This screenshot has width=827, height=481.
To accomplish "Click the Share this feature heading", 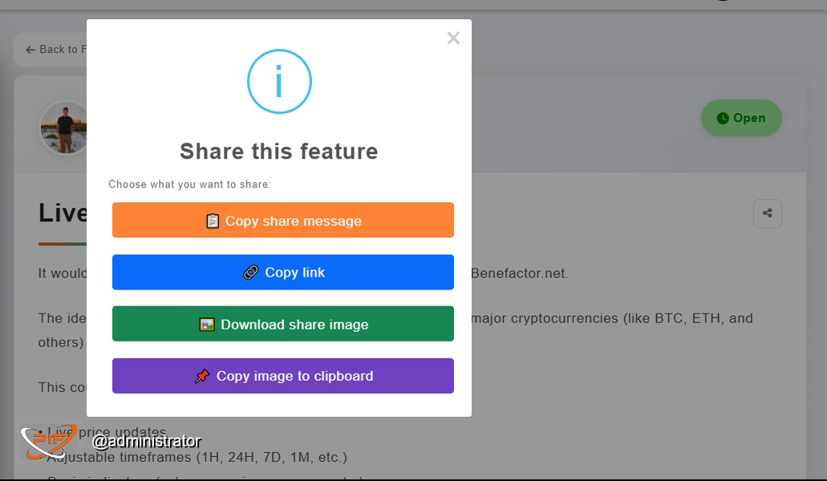I will (x=279, y=152).
